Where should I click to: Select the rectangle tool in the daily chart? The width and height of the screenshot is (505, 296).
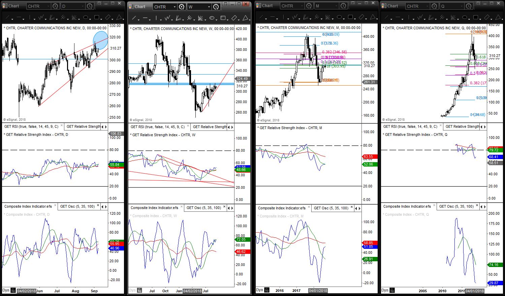coord(97,18)
